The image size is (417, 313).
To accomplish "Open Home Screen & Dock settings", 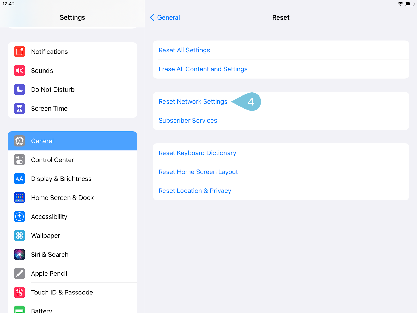I will 72,198.
